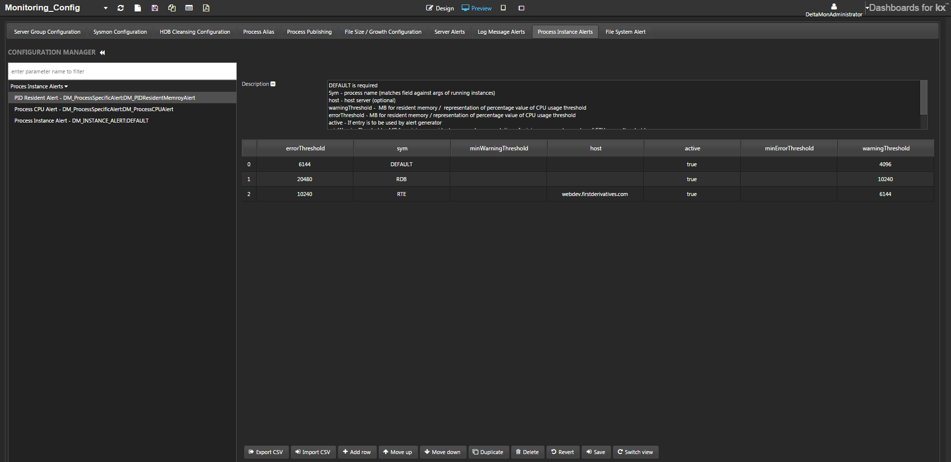Click the Switch view button
The height and width of the screenshot is (462, 951).
tap(635, 452)
